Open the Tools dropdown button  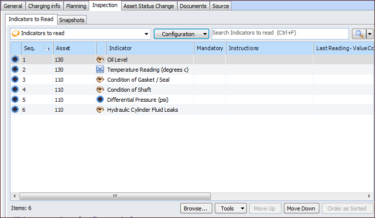click(x=230, y=208)
